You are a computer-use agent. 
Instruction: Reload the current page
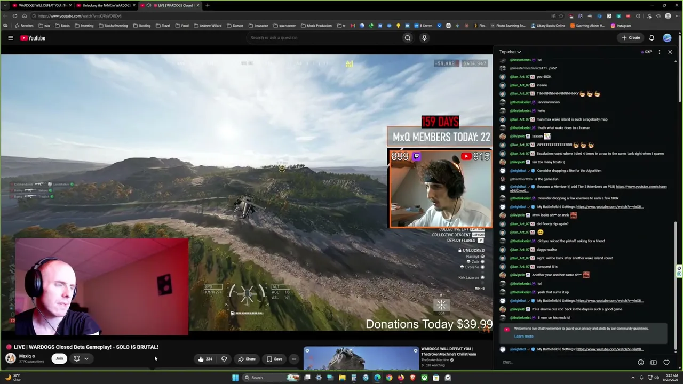14,16
